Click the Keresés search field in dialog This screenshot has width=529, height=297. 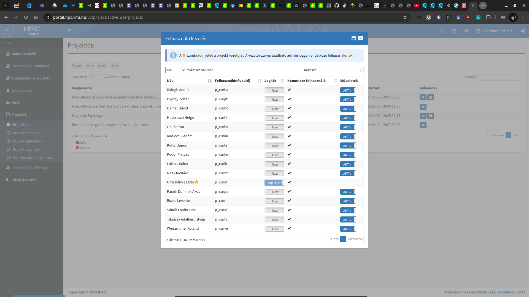(x=339, y=70)
